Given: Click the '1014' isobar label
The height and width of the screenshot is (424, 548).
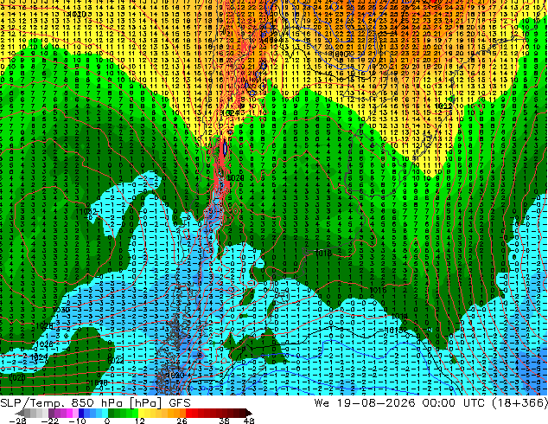Looking at the screenshot, I should point(398,316).
